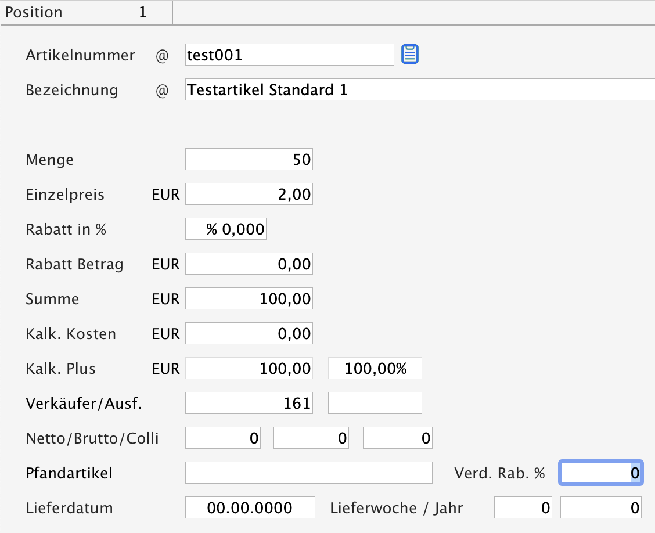655x533 pixels.
Task: Click the Rabatt Betrag amount field
Action: pyautogui.click(x=249, y=264)
